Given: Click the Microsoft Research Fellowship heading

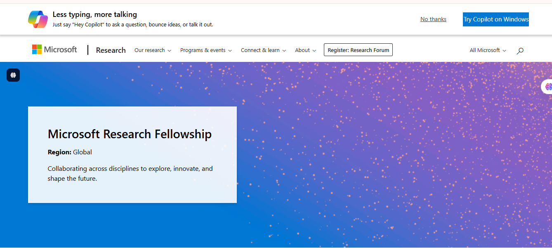Looking at the screenshot, I should (x=130, y=134).
